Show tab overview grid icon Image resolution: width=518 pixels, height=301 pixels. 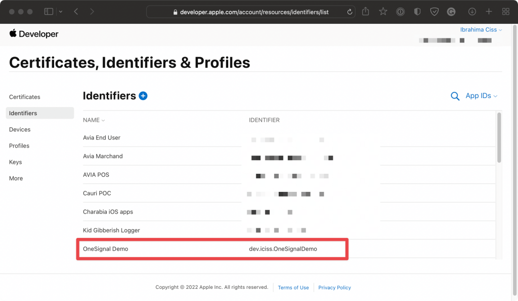pos(506,12)
